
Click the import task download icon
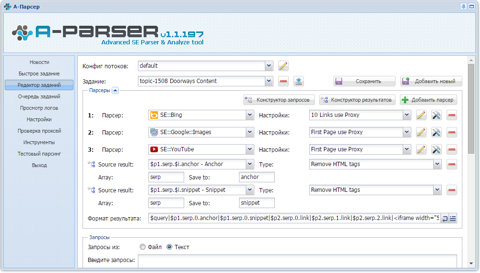point(299,81)
